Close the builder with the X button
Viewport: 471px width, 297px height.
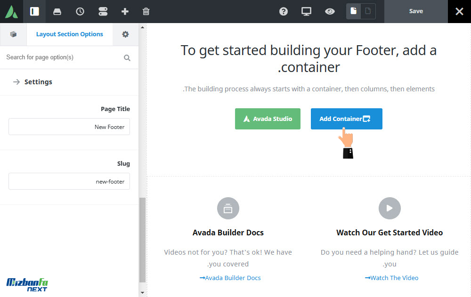(459, 11)
